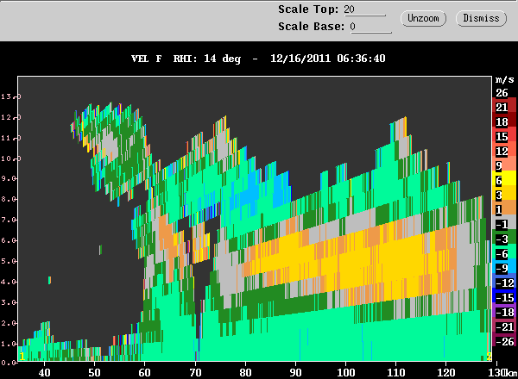Click the 4.0 height axis label
This screenshot has height=379, width=518.
pyautogui.click(x=9, y=282)
